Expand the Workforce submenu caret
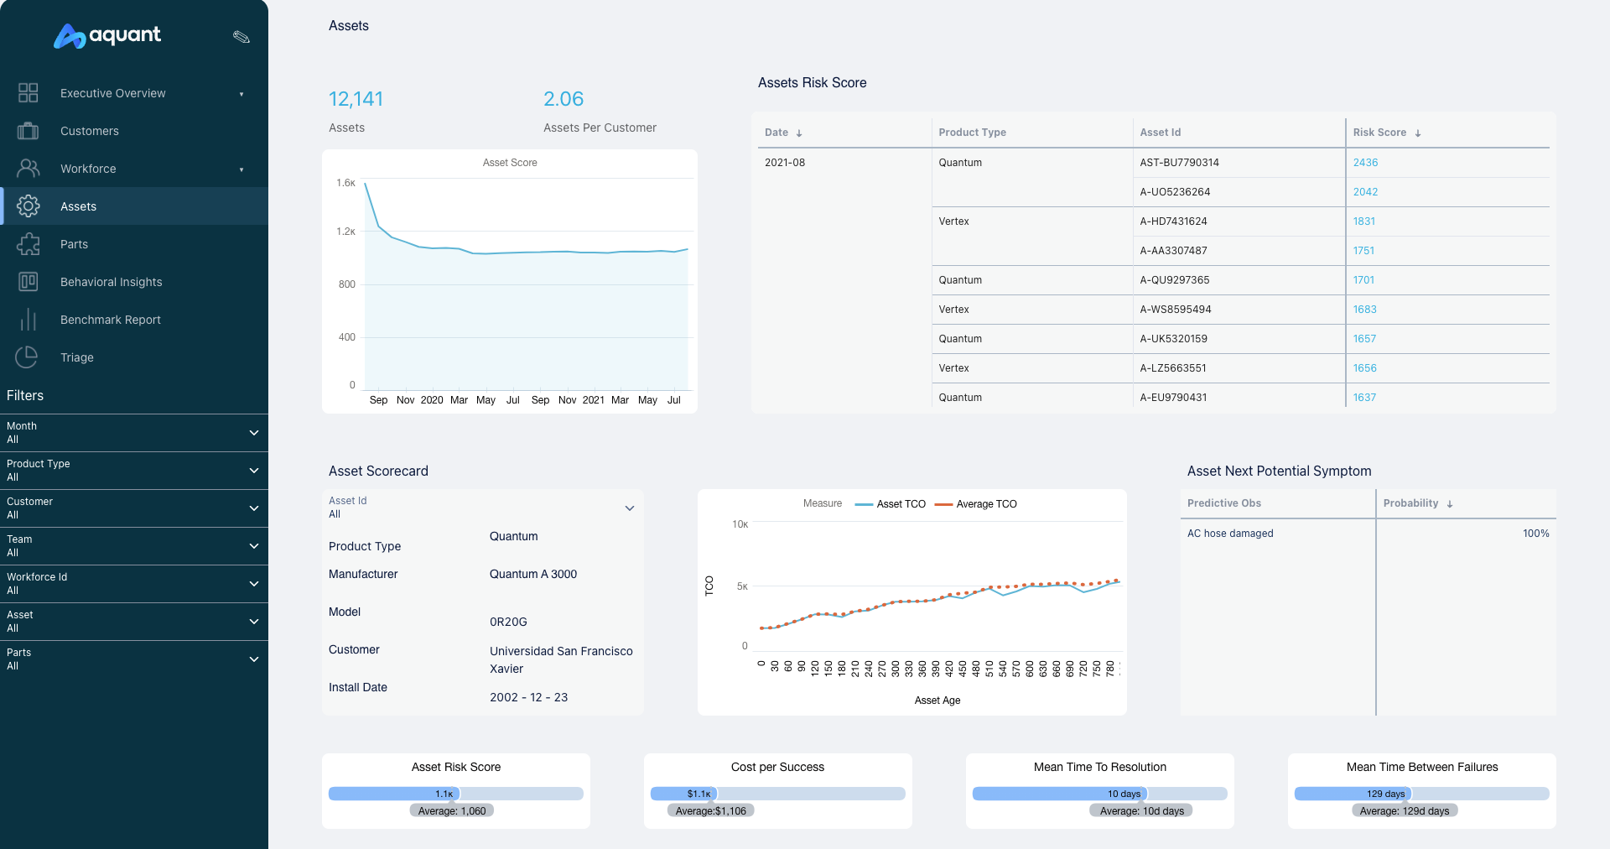 241,169
